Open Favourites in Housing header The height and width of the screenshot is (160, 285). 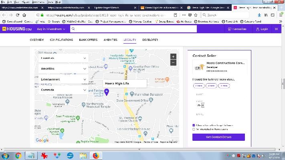point(237,29)
